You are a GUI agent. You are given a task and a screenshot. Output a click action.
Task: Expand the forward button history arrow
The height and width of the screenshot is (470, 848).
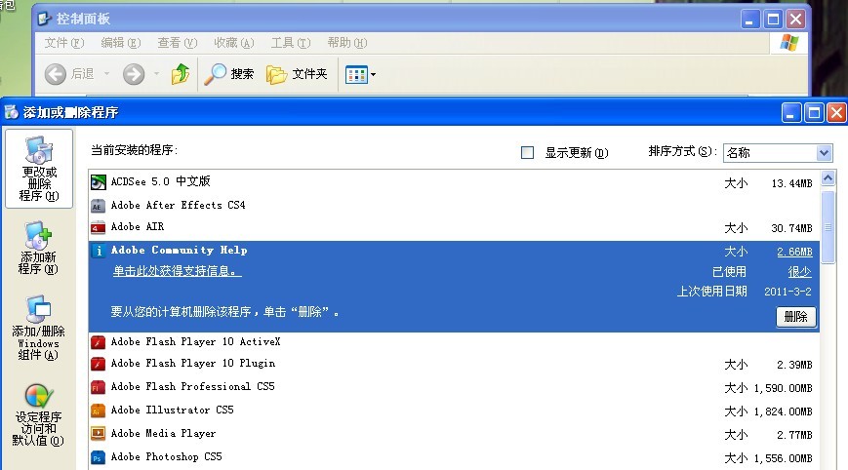(157, 74)
